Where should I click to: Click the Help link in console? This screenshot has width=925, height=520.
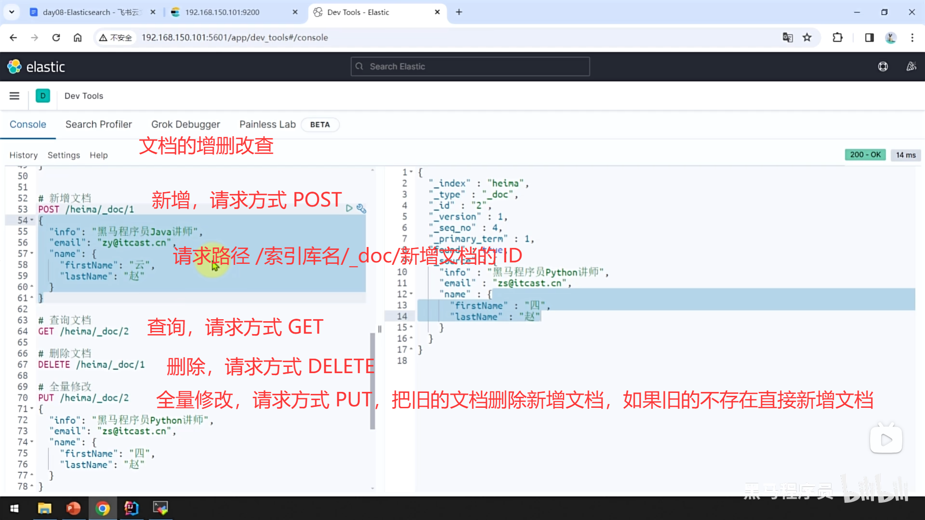(98, 155)
